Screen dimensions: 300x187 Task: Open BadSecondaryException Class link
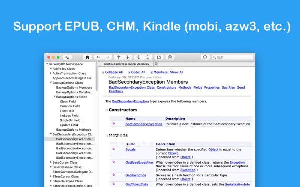[132, 88]
